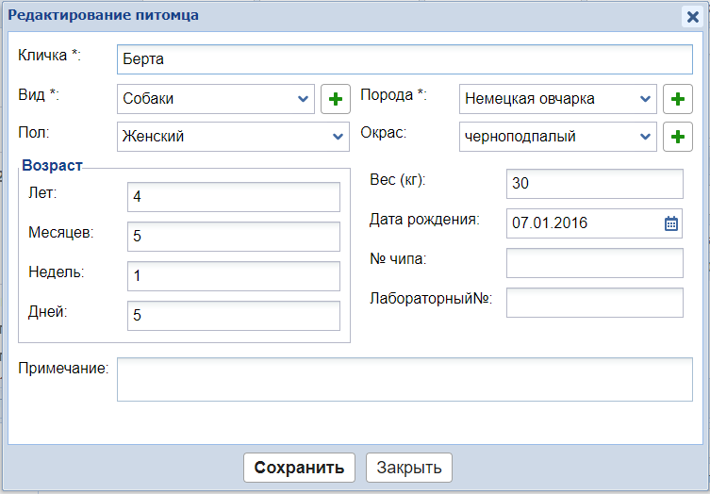Add a new breed with the plus icon
Viewport: 710px width, 494px height.
[x=677, y=99]
